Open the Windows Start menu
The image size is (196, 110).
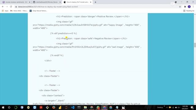3,107
